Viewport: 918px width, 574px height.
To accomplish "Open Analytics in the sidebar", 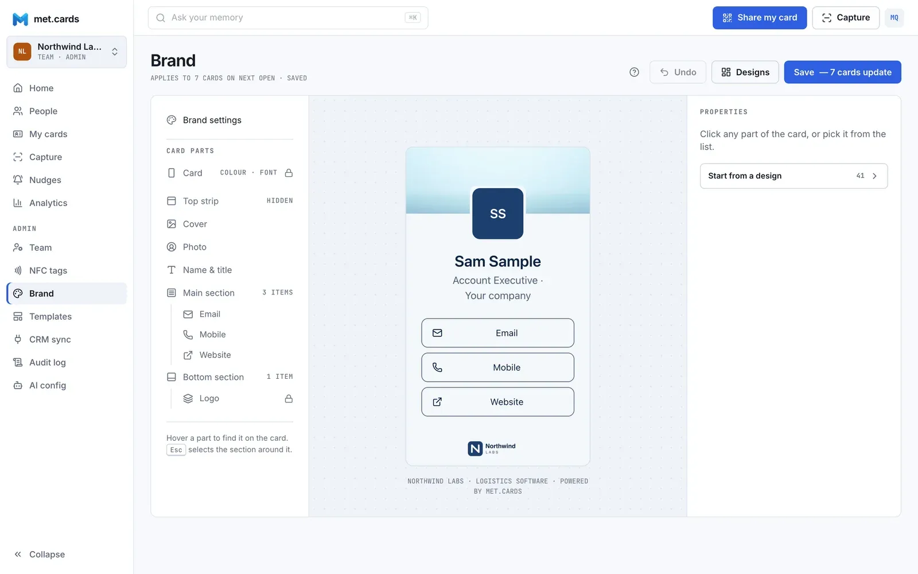I will 67,203.
